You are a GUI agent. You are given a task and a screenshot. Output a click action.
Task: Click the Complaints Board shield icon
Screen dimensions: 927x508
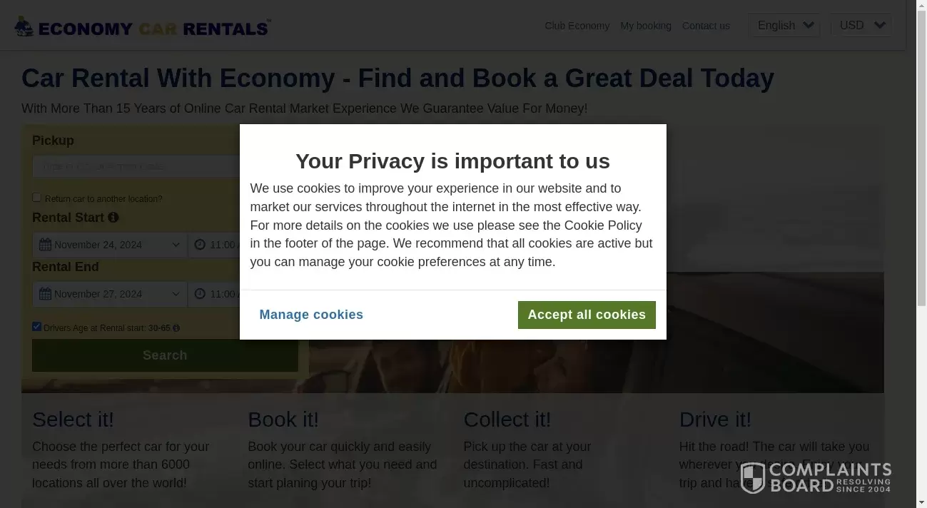(753, 478)
